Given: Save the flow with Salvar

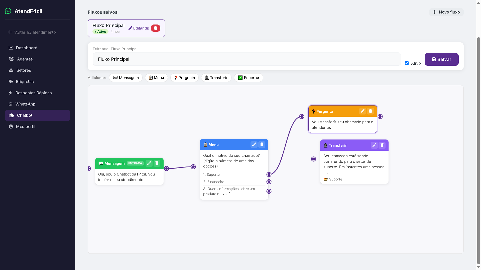Looking at the screenshot, I should [441, 59].
